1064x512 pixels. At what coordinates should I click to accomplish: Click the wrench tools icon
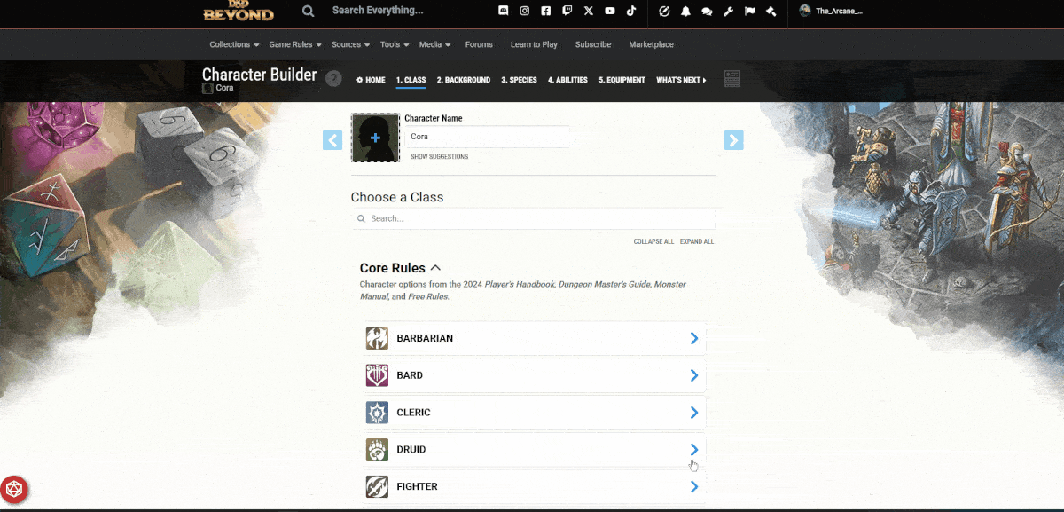tap(728, 12)
